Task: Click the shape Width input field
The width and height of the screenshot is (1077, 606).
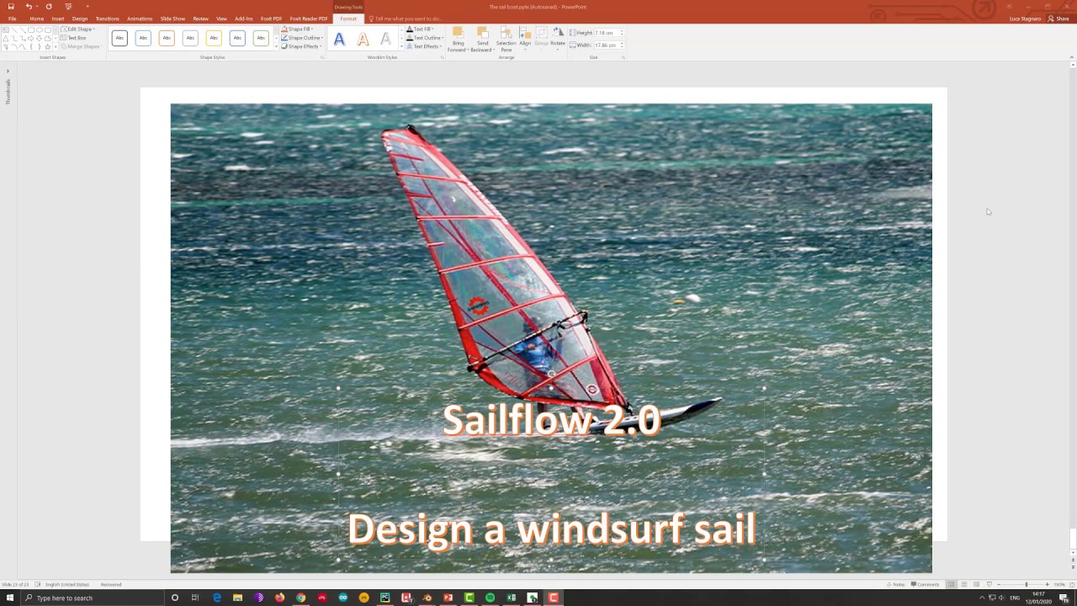Action: coord(607,45)
